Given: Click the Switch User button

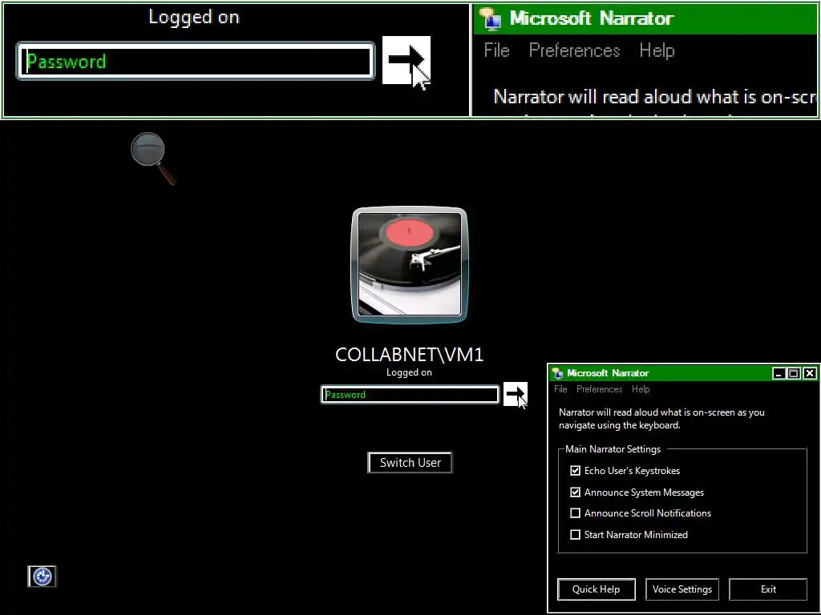Looking at the screenshot, I should tap(410, 463).
